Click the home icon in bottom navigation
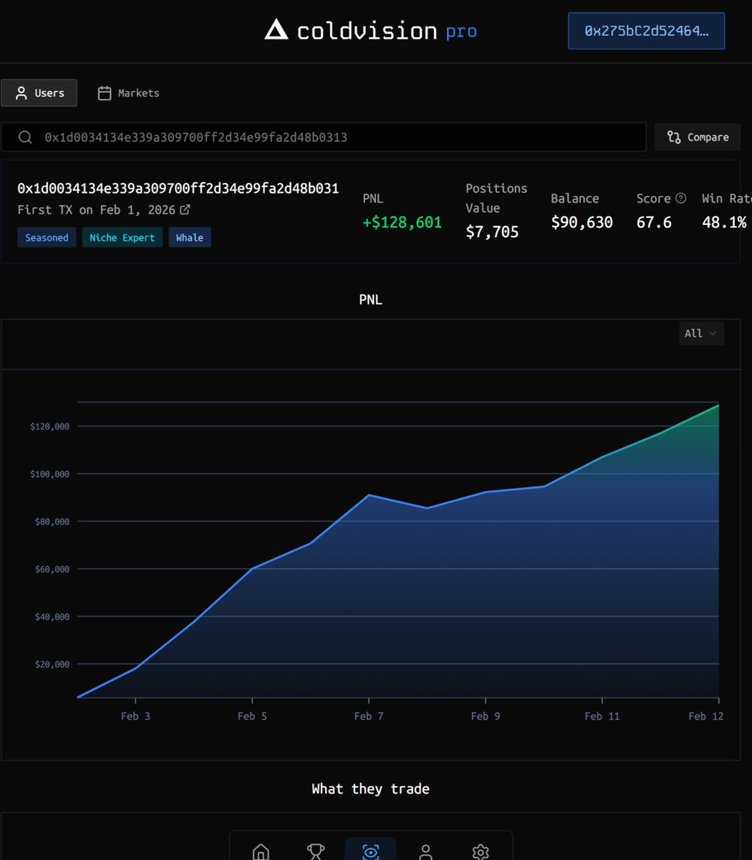The width and height of the screenshot is (752, 860). [x=261, y=852]
